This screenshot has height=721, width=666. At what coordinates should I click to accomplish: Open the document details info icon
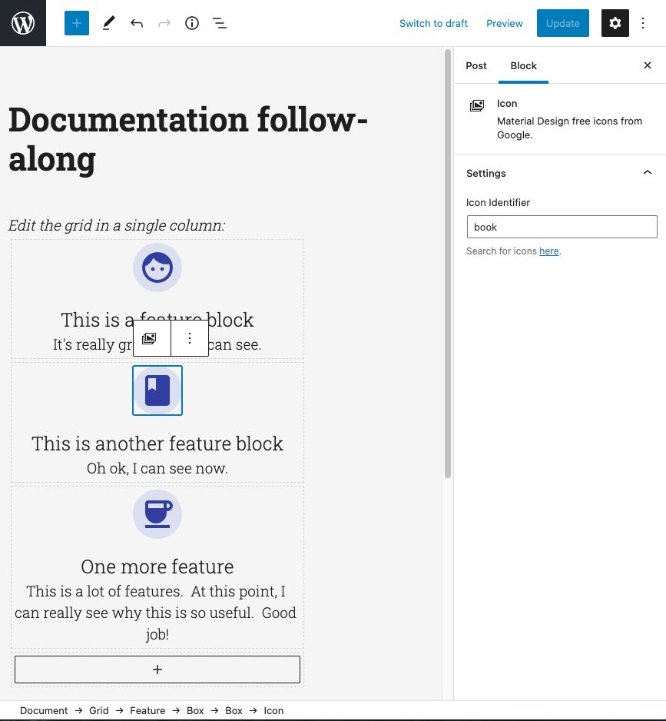[192, 23]
